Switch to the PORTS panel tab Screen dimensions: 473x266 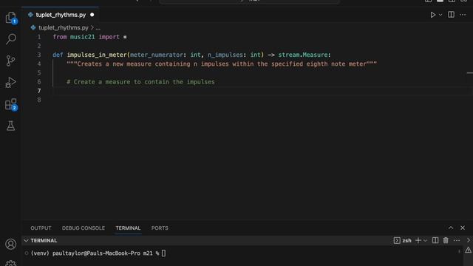pyautogui.click(x=160, y=228)
